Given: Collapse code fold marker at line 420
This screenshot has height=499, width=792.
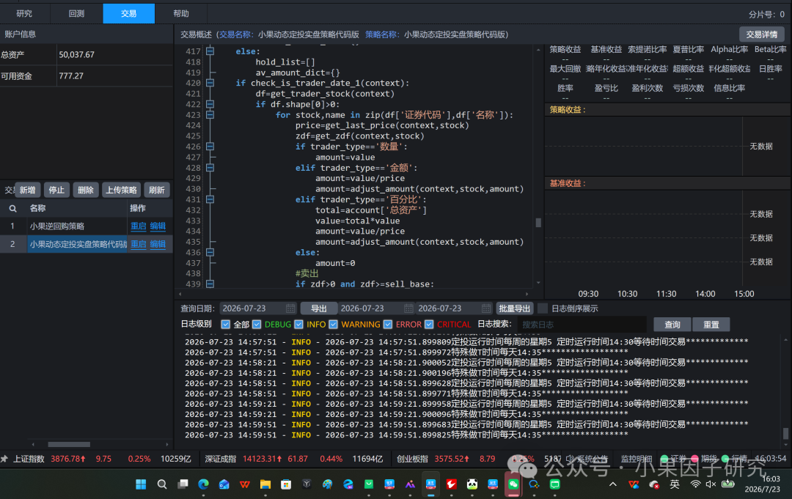Looking at the screenshot, I should pos(210,83).
